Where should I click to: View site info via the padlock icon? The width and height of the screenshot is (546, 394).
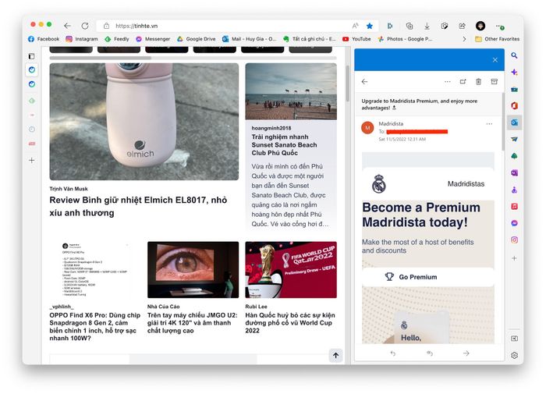click(107, 26)
